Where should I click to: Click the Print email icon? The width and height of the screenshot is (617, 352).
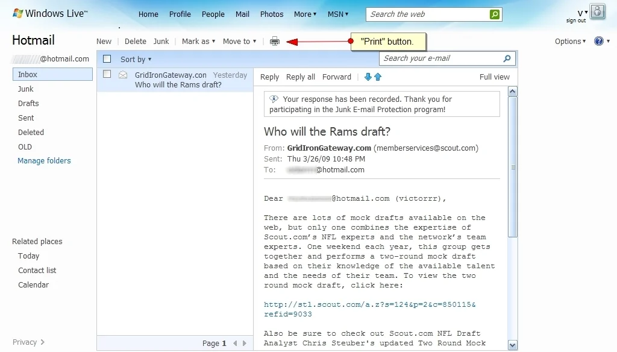click(275, 41)
